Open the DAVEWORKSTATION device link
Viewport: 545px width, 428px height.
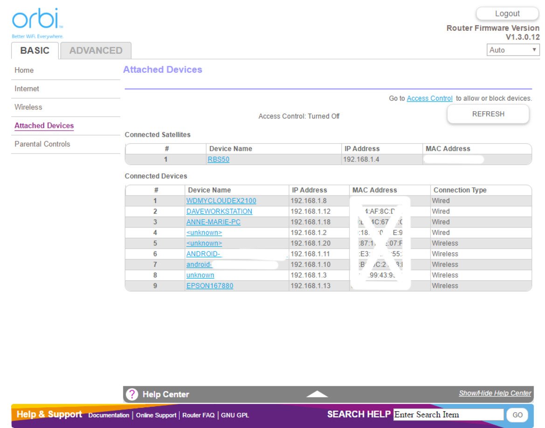(x=219, y=211)
